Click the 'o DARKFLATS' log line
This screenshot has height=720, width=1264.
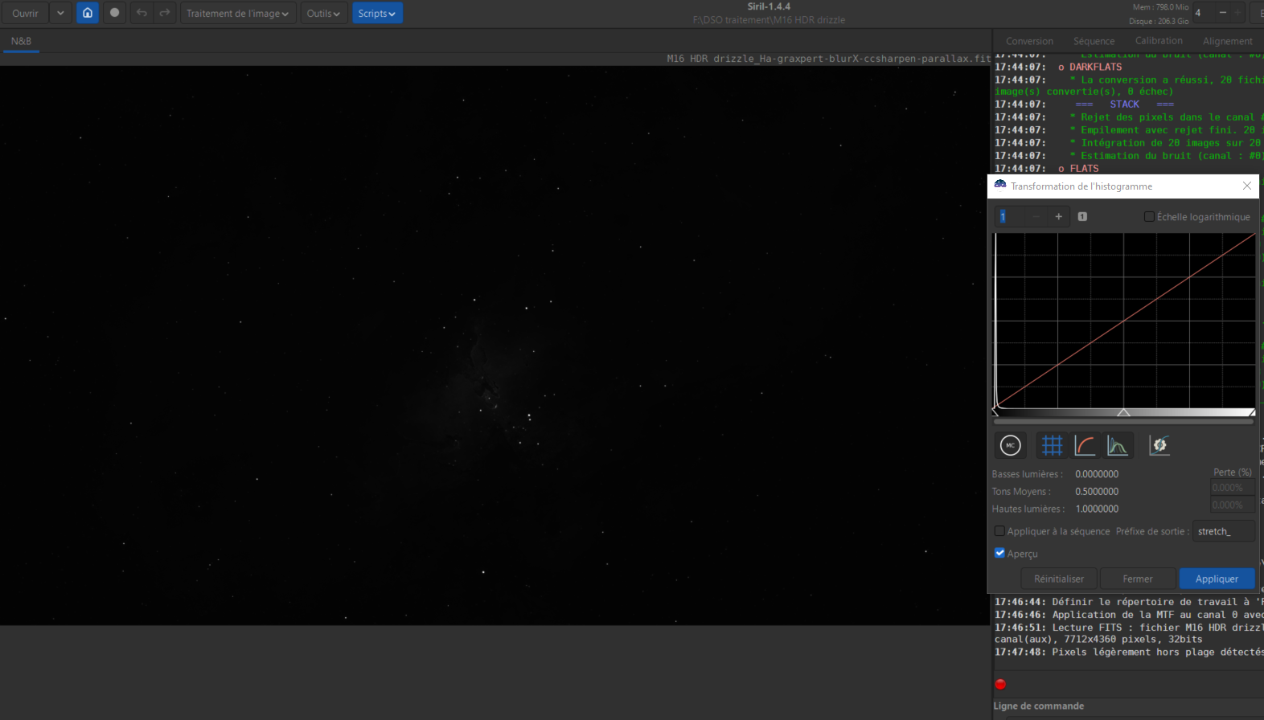point(1090,67)
